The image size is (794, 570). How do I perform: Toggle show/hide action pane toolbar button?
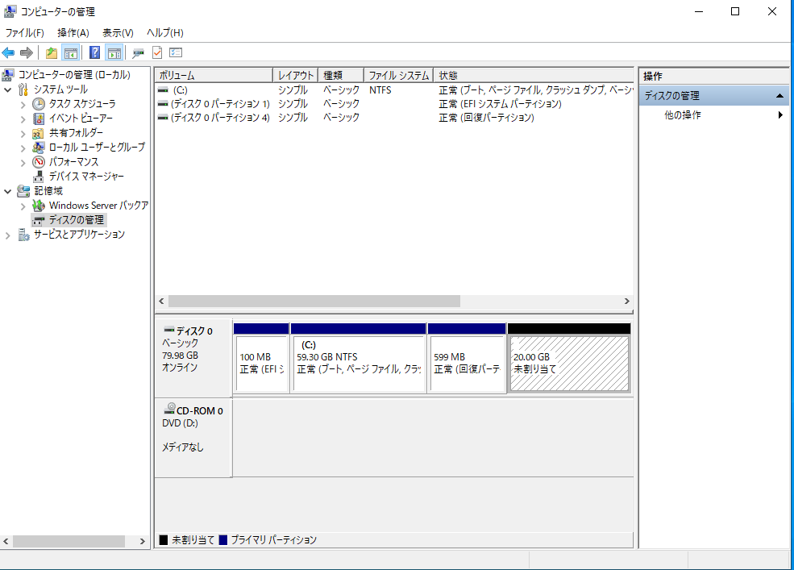click(x=114, y=53)
